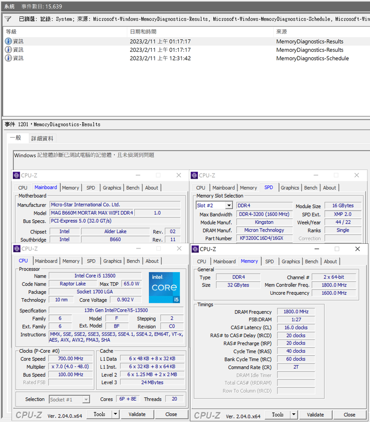Viewport: 370px width, 422px height.
Task: Click Model value MAG B660M MORTAR MAX WIFI DDR4
Action: tap(92, 213)
